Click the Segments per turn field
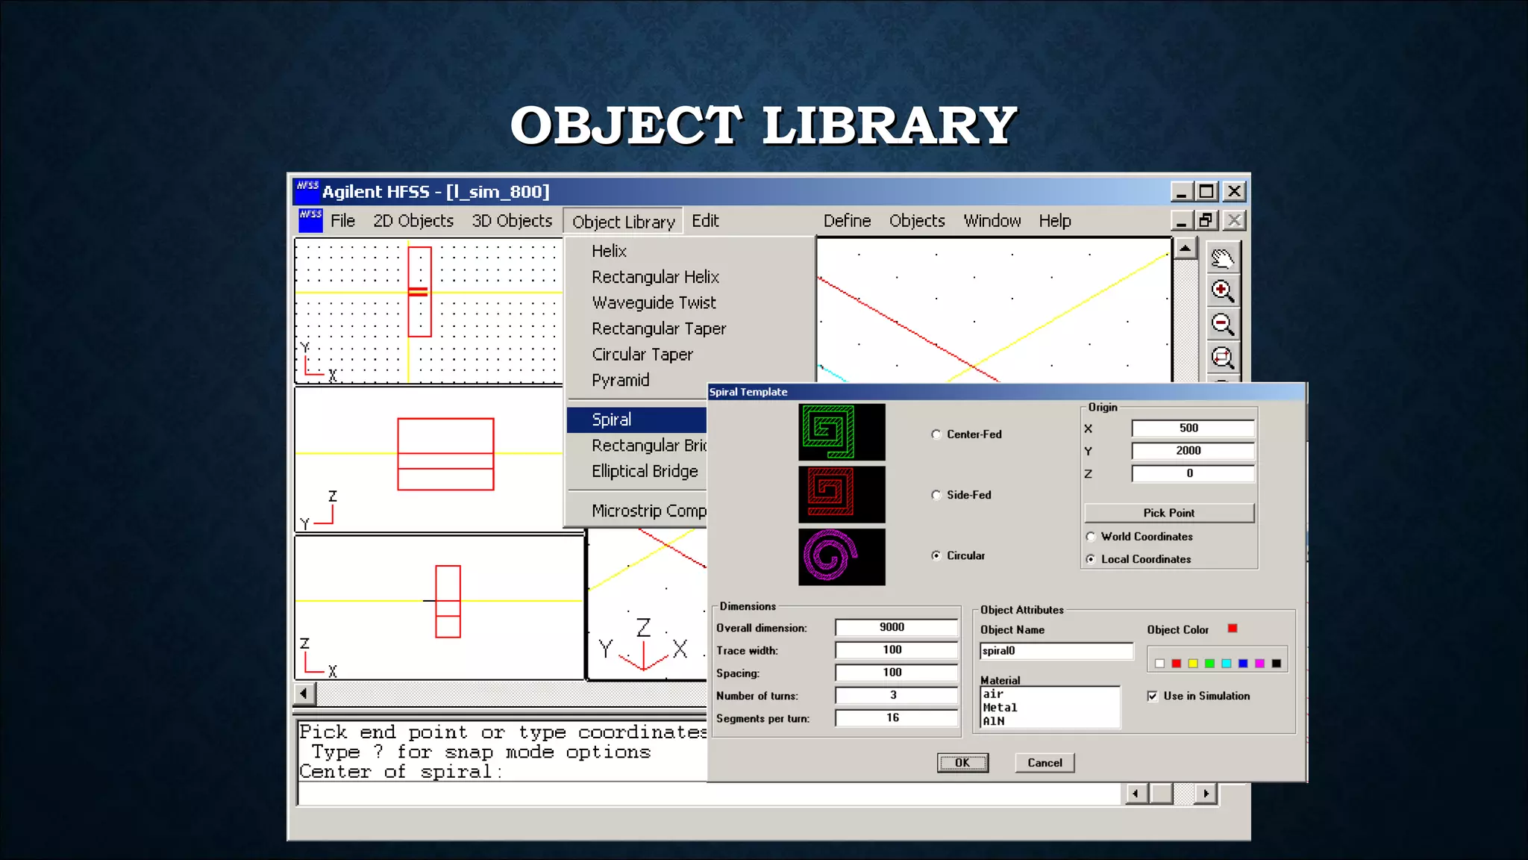 coord(896,718)
